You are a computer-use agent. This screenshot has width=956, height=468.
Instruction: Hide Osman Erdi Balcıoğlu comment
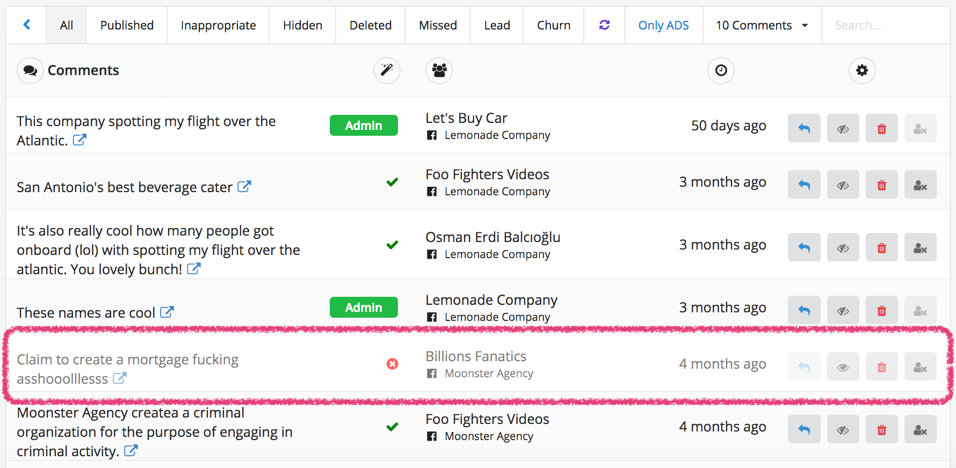tap(843, 247)
